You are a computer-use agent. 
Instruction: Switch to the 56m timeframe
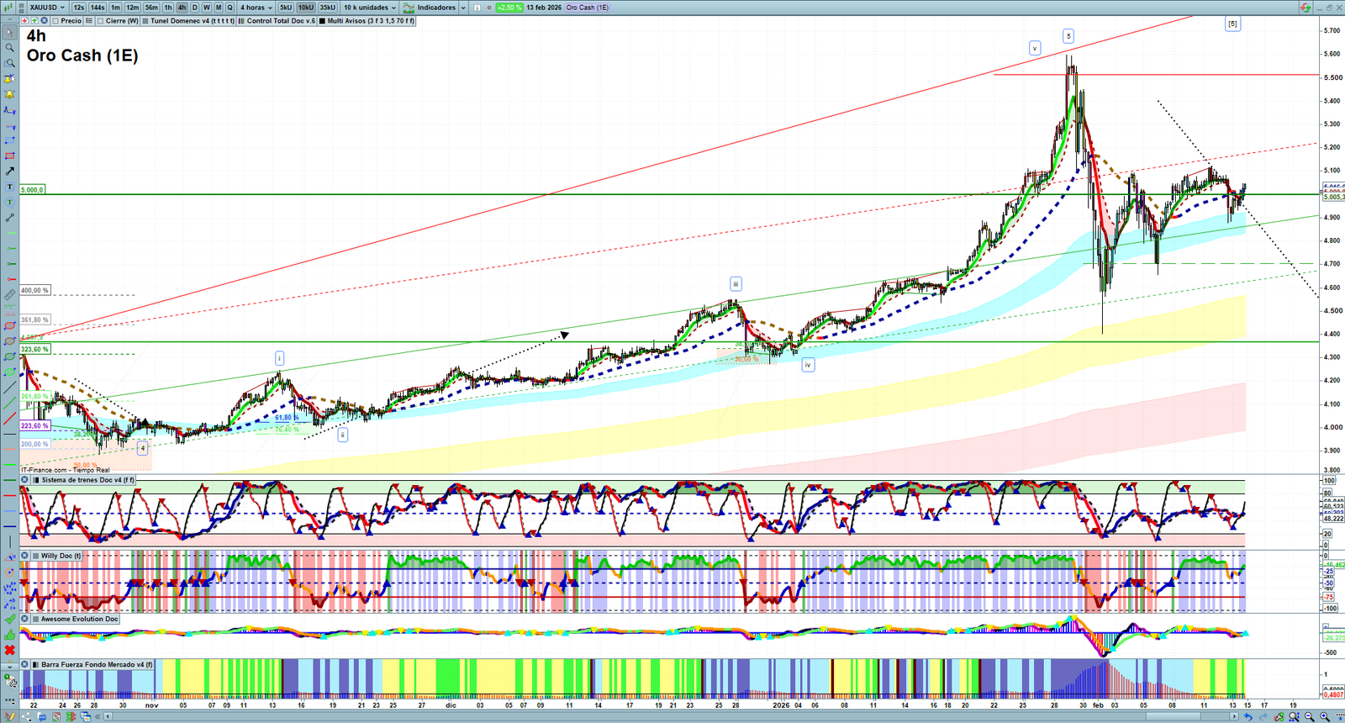[151, 8]
